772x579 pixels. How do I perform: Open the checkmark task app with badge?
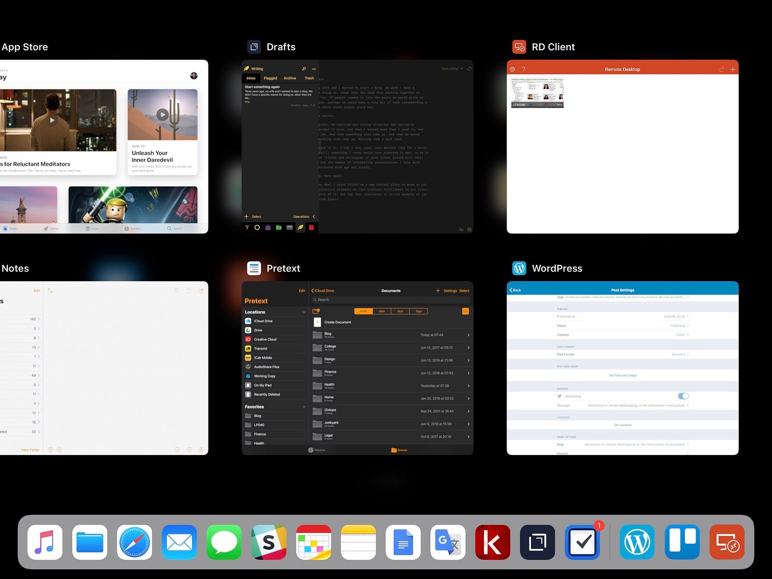[582, 542]
